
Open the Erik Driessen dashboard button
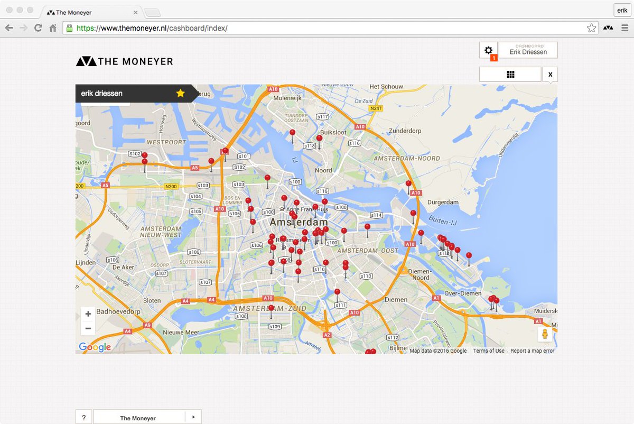pyautogui.click(x=528, y=50)
